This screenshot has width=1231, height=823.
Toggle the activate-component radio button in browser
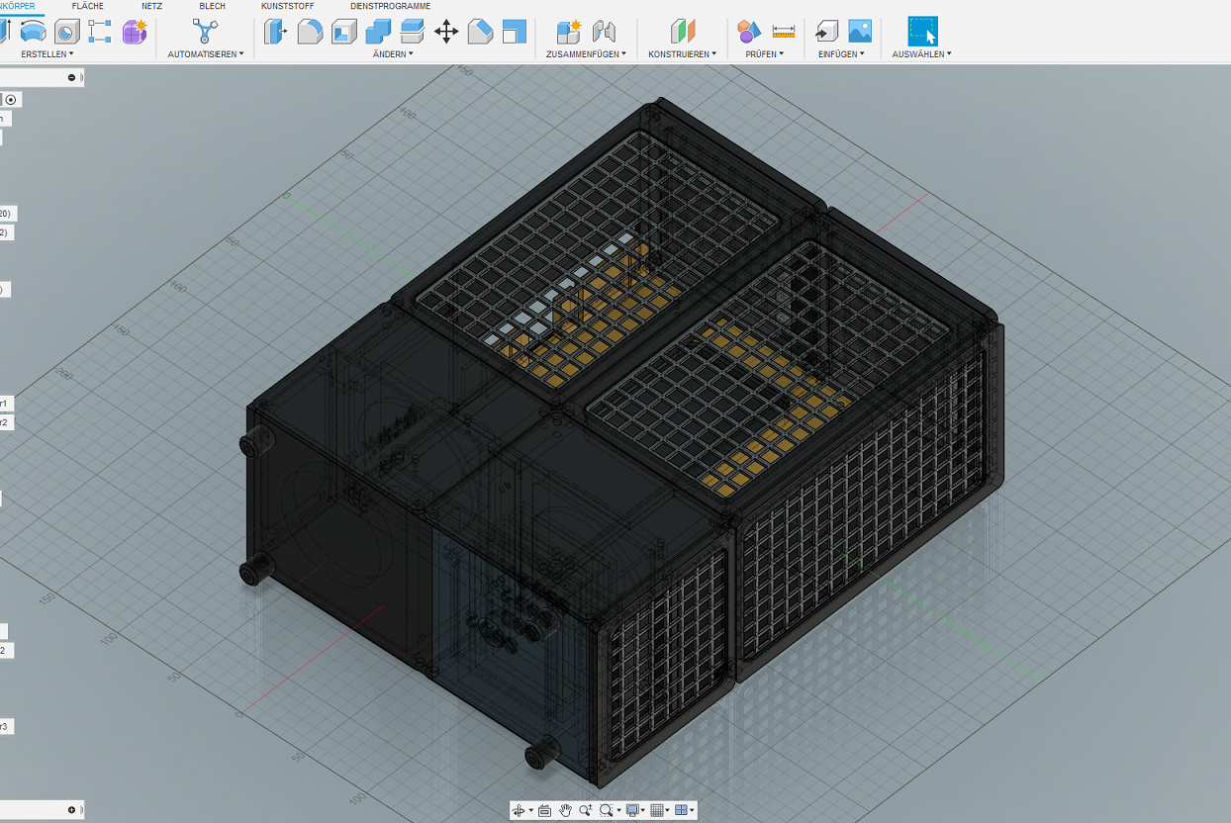click(x=11, y=100)
